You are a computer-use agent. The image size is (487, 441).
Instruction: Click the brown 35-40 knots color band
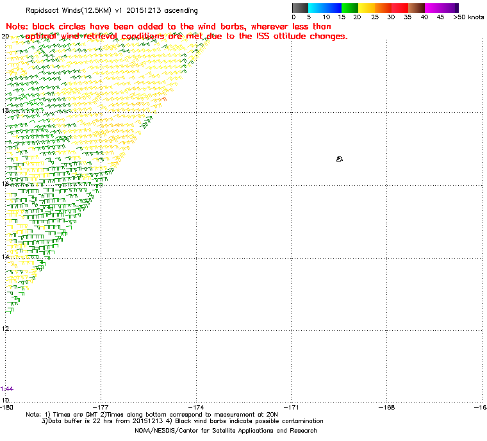point(417,8)
